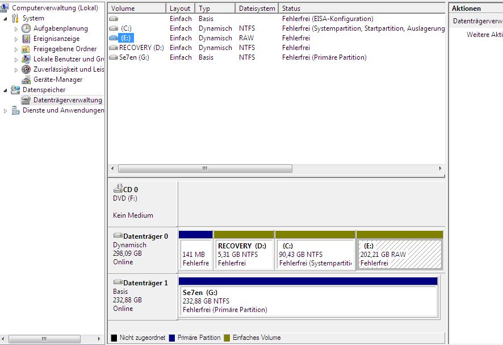Expand the Ereignisanzeige node
This screenshot has height=345, width=503.
pyautogui.click(x=16, y=39)
